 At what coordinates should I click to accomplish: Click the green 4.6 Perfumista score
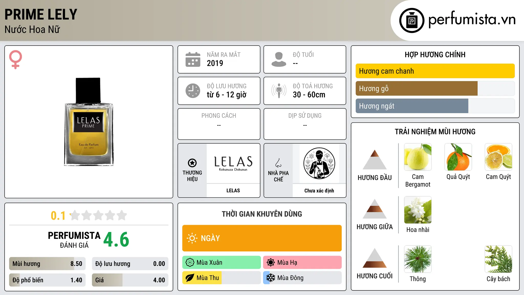coord(116,240)
